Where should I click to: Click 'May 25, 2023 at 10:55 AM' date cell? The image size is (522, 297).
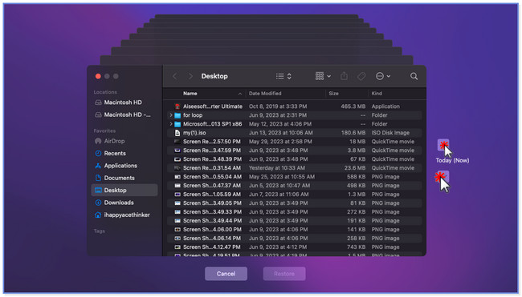282,177
